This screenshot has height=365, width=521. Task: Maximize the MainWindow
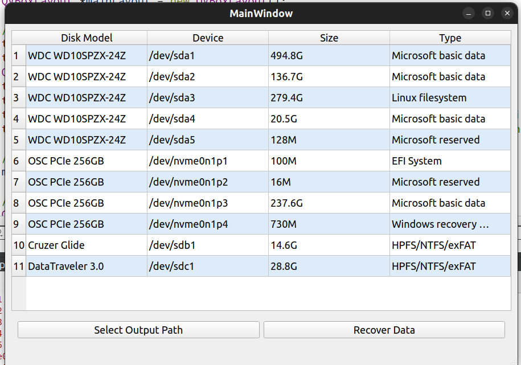[x=487, y=13]
